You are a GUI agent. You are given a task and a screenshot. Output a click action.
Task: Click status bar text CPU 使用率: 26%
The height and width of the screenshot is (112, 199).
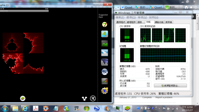point(145,94)
